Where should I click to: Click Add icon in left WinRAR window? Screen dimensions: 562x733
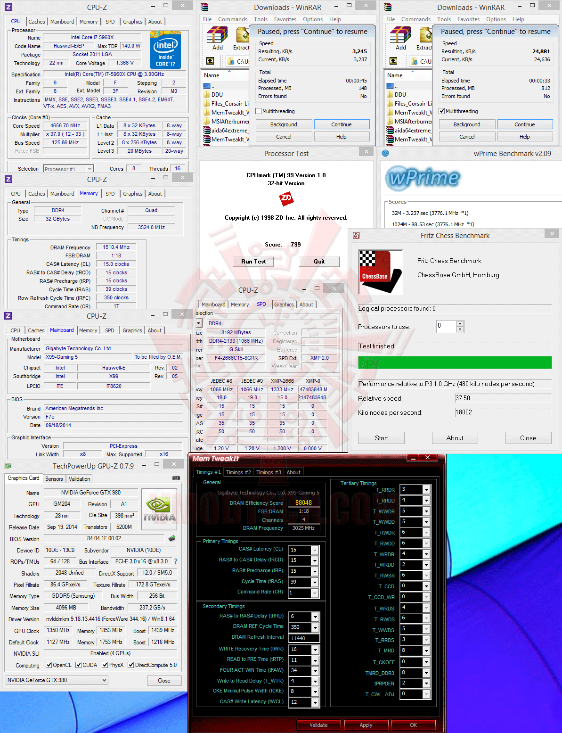click(217, 38)
